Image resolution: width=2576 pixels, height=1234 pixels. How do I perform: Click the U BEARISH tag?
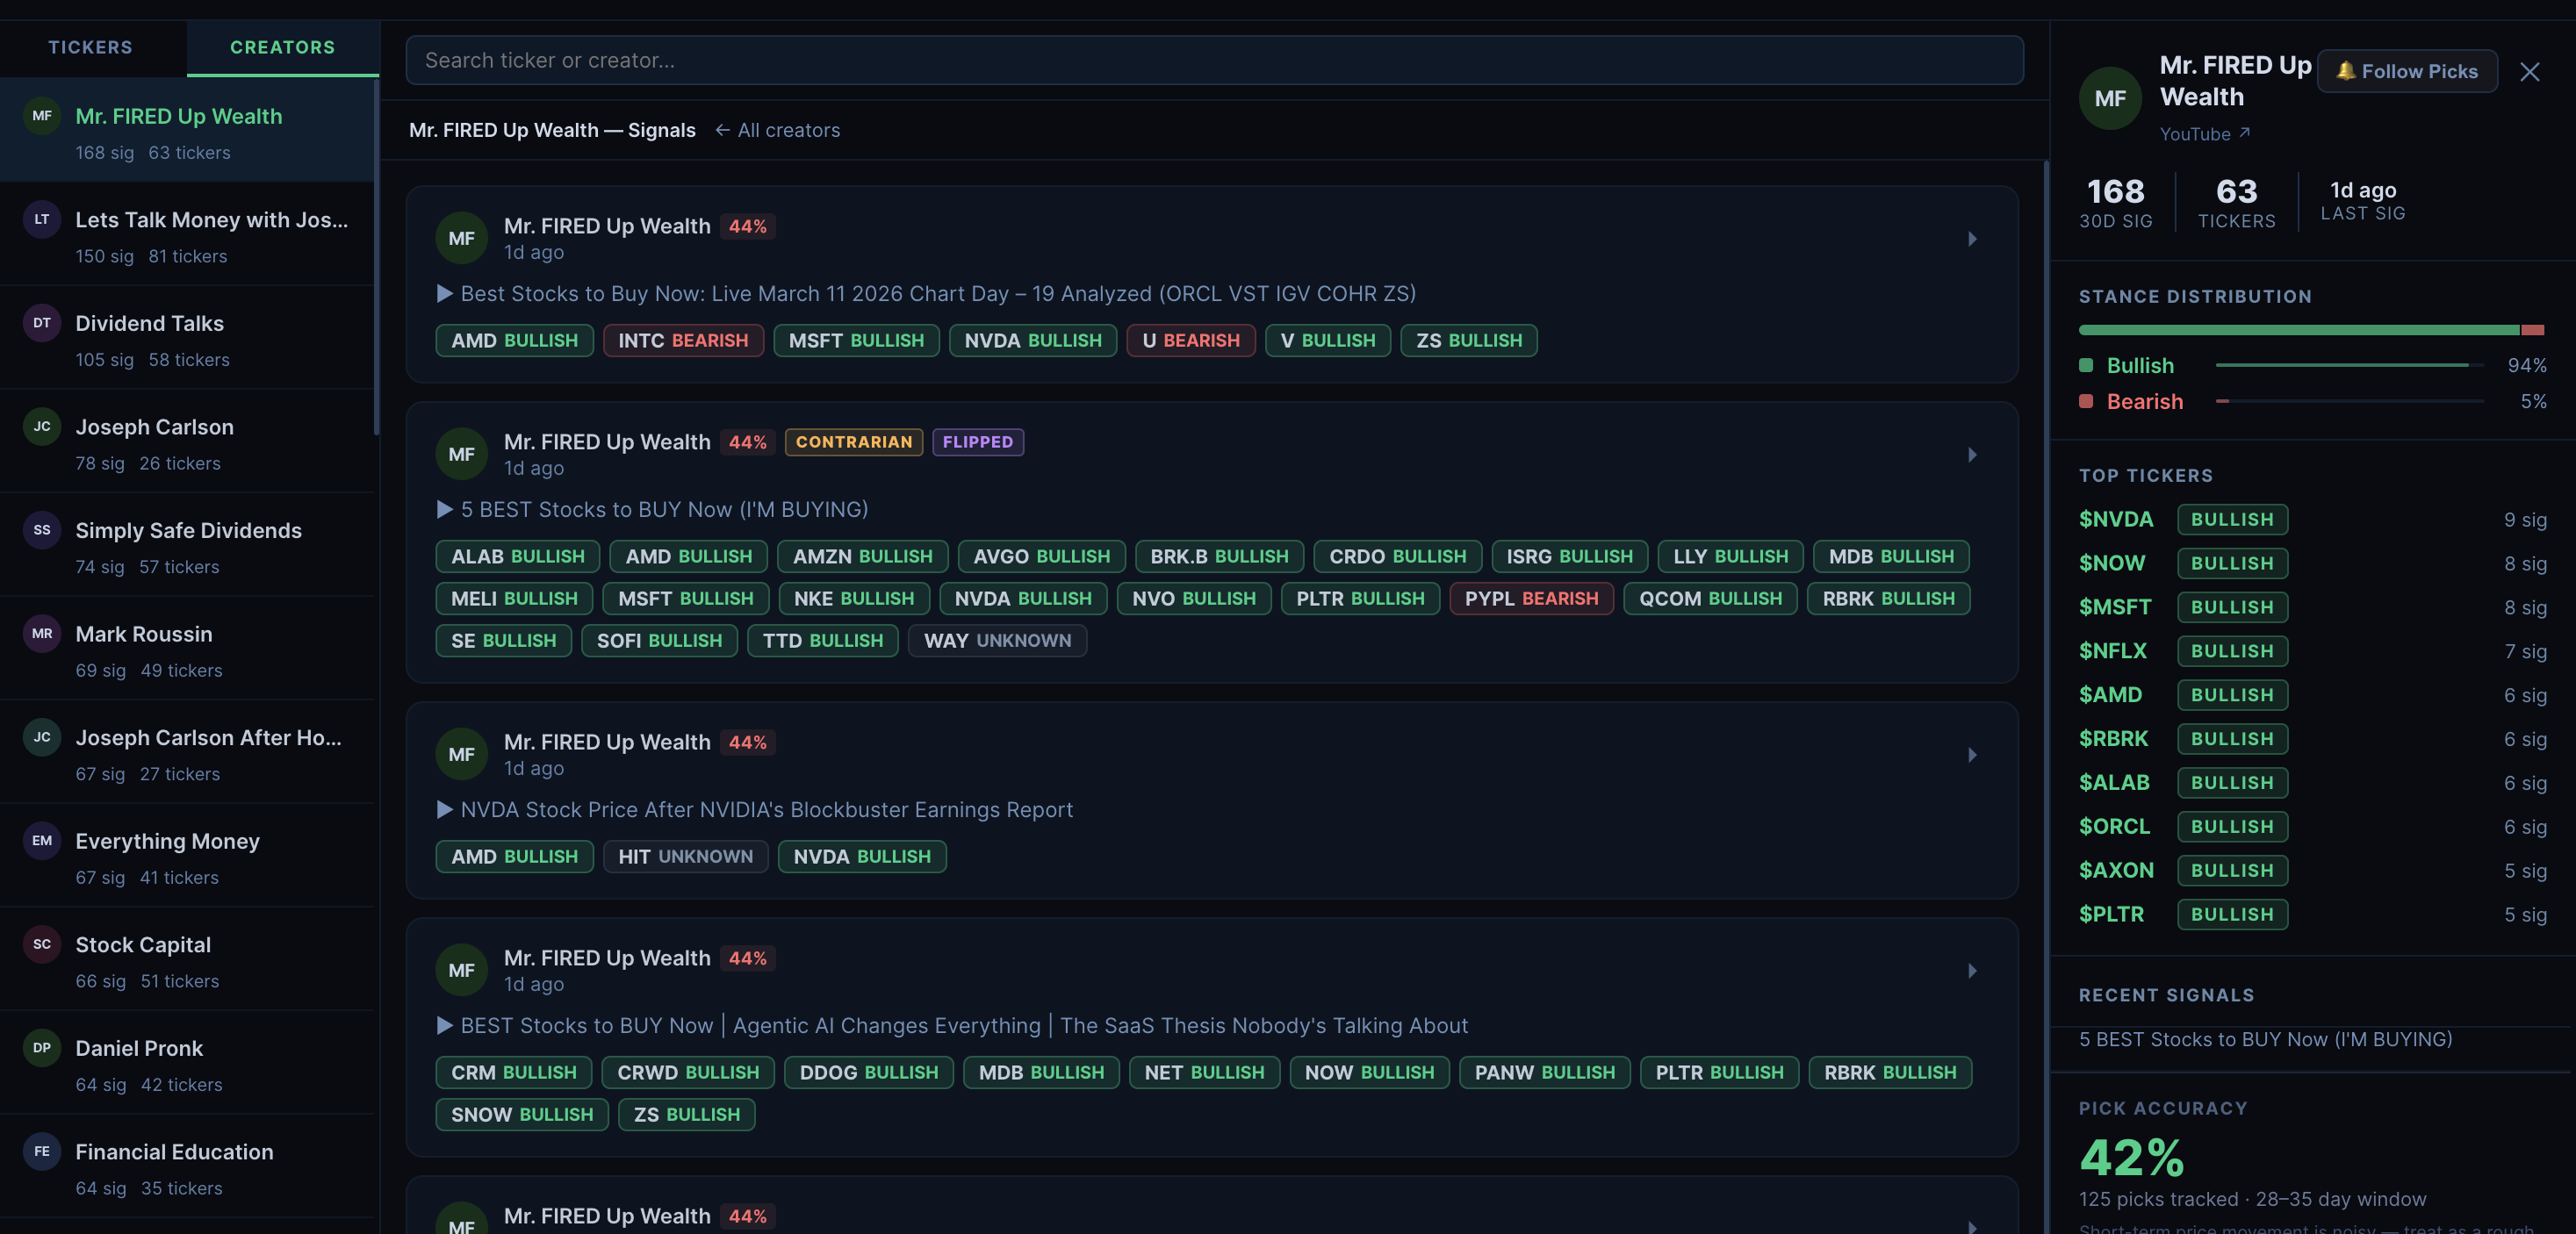pyautogui.click(x=1191, y=341)
